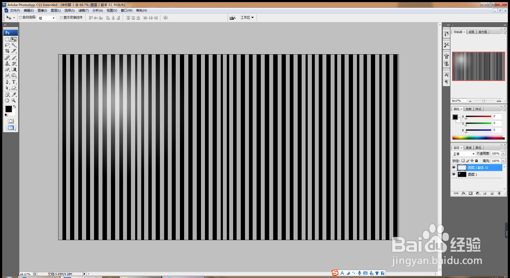Select the Hand tool
This screenshot has width=510, height=278.
[7, 101]
